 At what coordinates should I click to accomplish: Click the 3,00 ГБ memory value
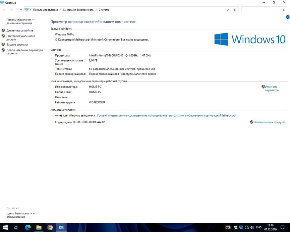click(x=93, y=60)
